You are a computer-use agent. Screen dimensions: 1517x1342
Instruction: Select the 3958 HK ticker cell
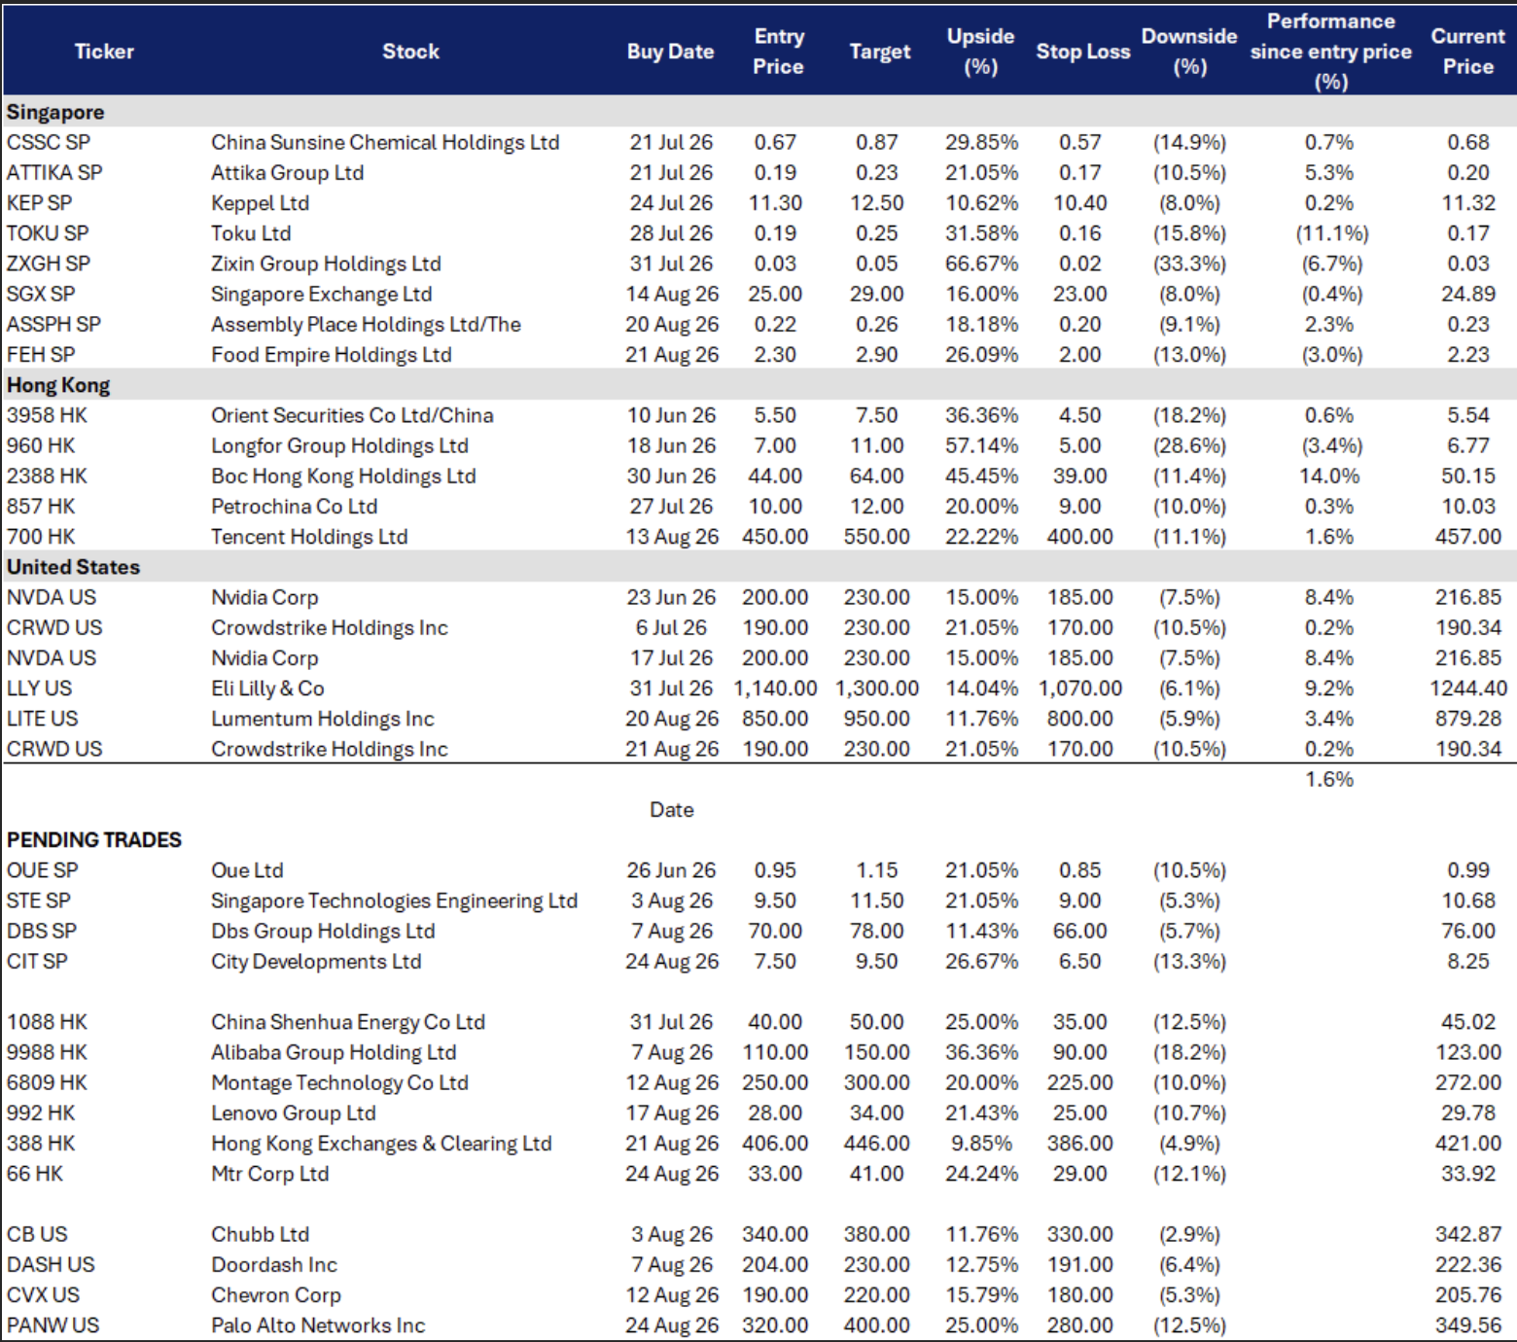(47, 415)
